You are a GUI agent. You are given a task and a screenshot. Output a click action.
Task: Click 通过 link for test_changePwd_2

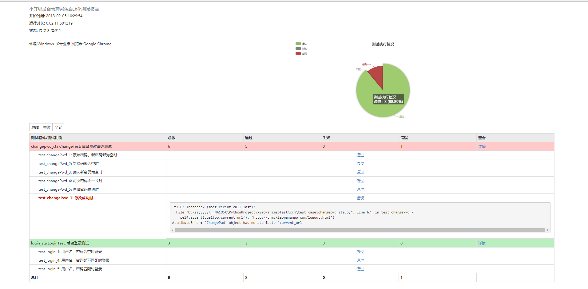[x=360, y=164]
